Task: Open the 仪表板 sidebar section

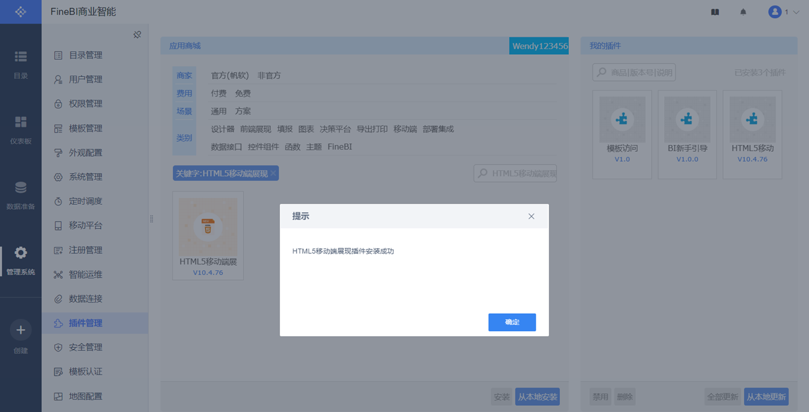Action: click(x=21, y=130)
